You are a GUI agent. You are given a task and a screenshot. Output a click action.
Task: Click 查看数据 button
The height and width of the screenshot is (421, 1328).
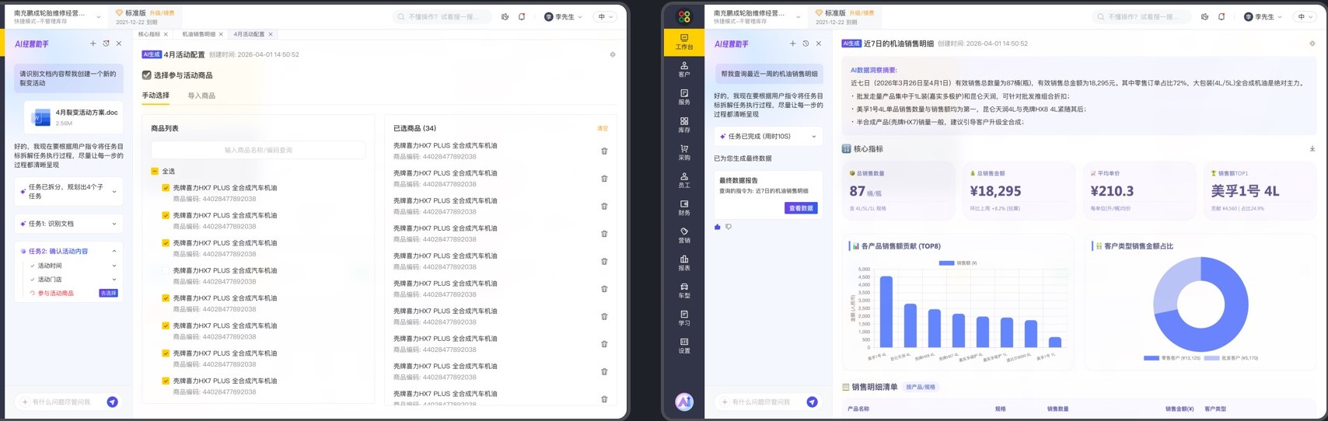[x=801, y=208]
